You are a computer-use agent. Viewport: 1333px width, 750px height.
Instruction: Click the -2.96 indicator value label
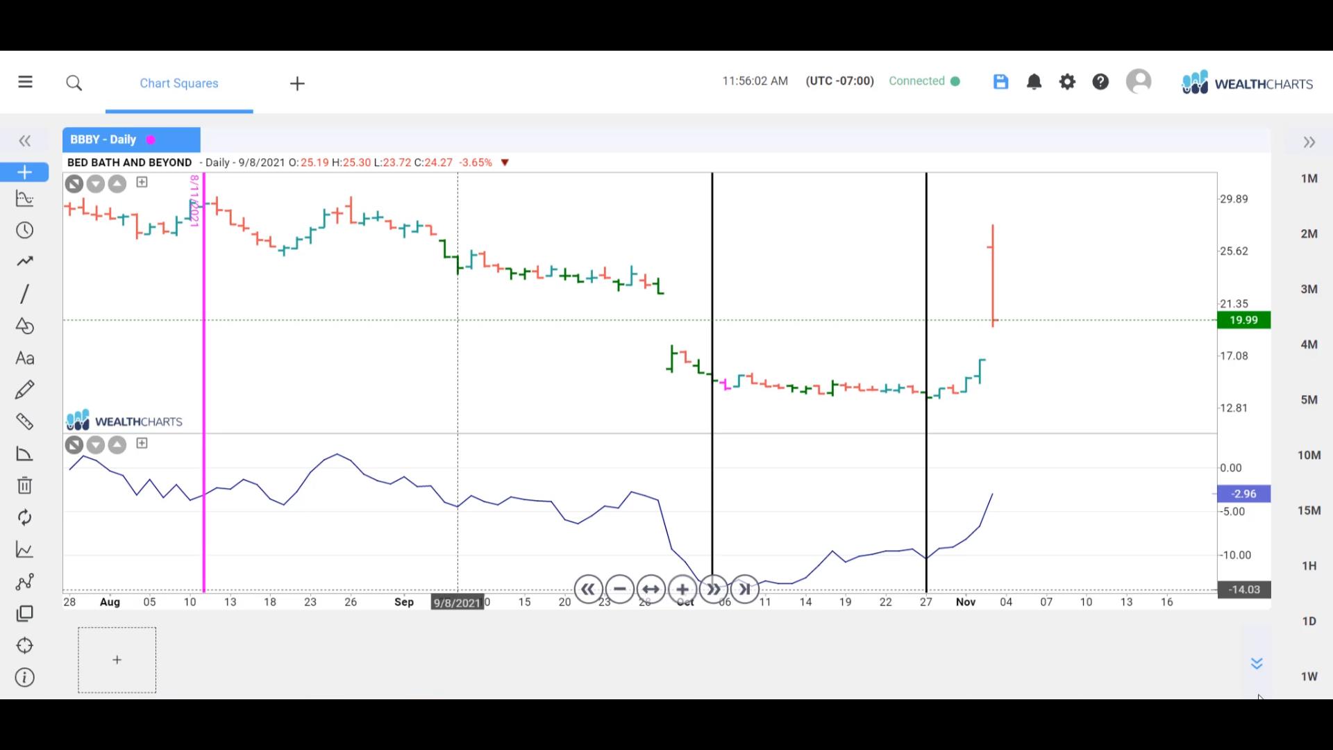1243,494
